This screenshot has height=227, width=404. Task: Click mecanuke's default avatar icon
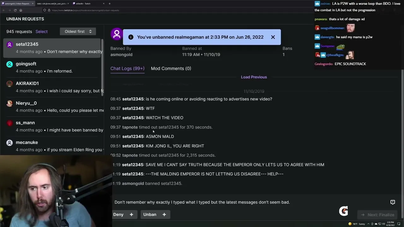[9, 143]
